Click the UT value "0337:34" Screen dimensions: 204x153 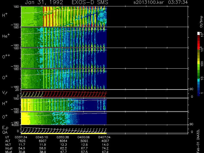(x=21, y=137)
